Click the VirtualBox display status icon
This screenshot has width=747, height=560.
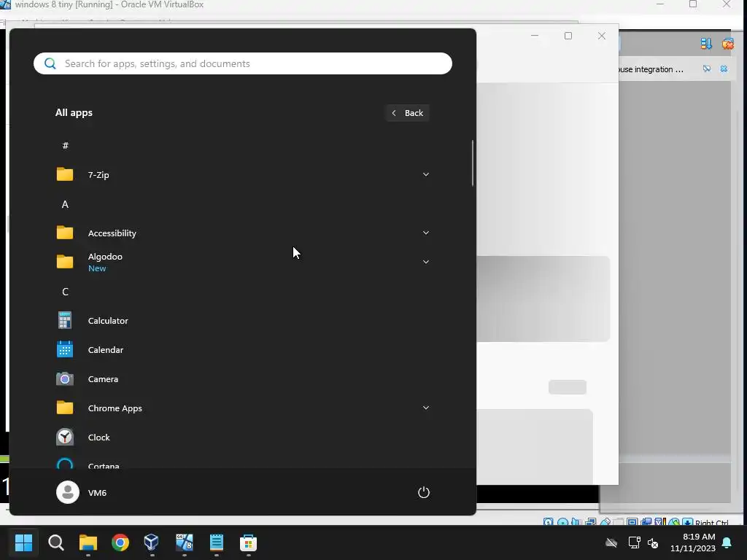632,522
